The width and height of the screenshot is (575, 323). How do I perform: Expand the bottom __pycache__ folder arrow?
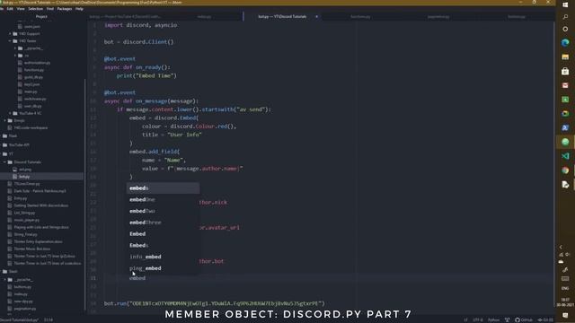(x=4, y=280)
